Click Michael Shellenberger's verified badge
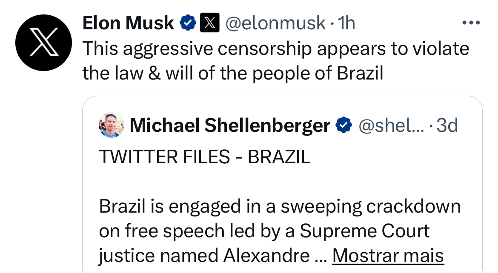The width and height of the screenshot is (498, 273). [344, 125]
